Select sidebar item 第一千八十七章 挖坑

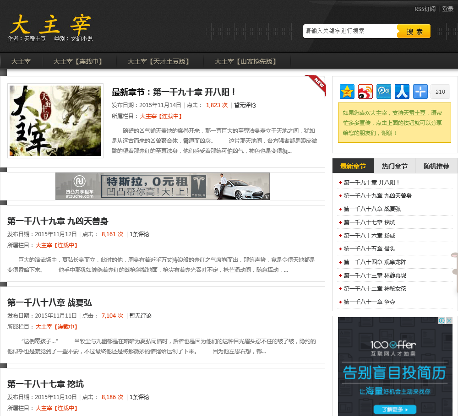pos(370,222)
